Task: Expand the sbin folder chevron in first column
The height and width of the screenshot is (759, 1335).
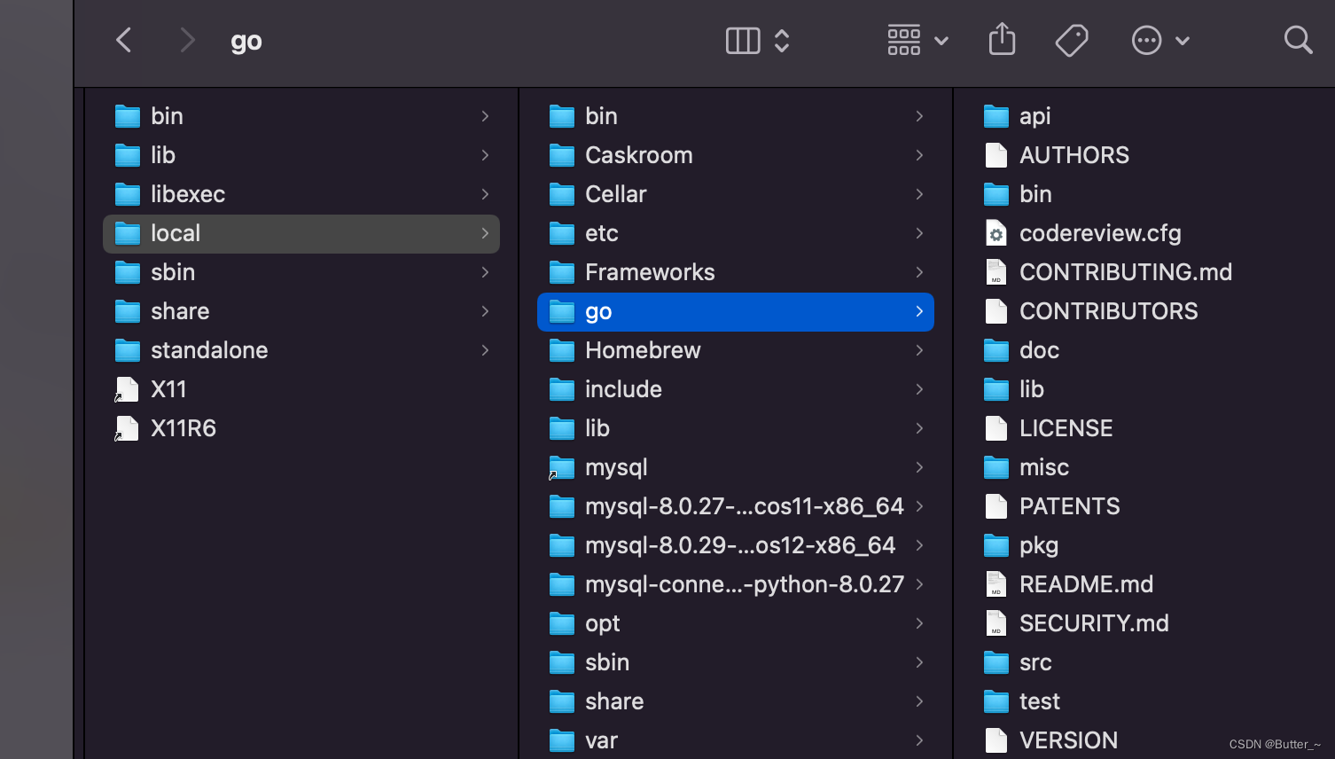Action: coord(485,272)
